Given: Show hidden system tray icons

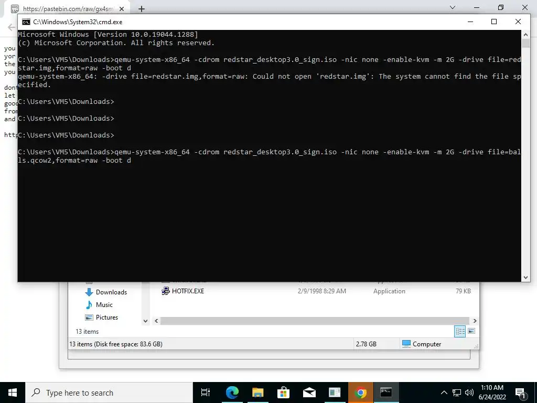Looking at the screenshot, I should 444,393.
